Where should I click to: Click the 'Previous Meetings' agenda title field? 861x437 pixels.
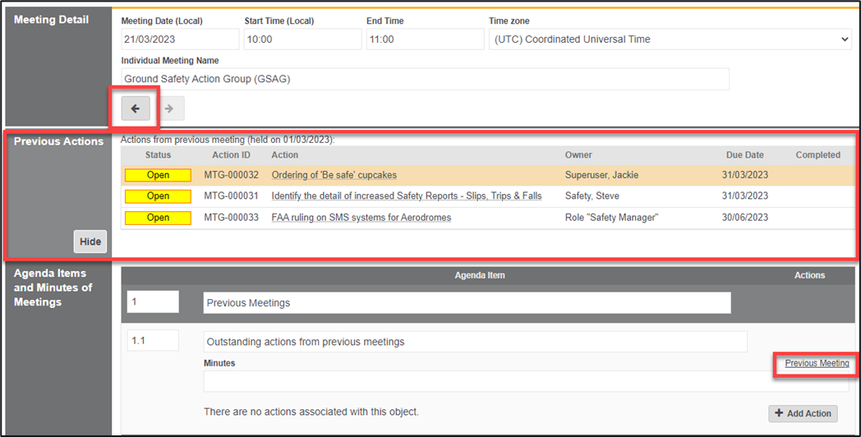pyautogui.click(x=467, y=302)
